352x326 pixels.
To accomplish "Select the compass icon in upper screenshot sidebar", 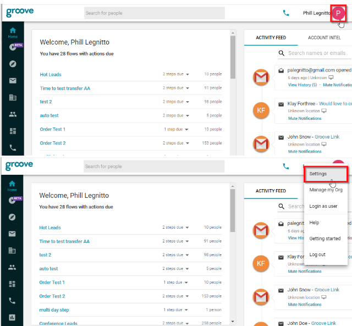I will point(13,64).
